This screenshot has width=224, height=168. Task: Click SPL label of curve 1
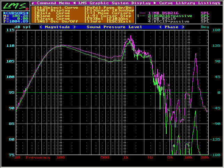point(205,13)
